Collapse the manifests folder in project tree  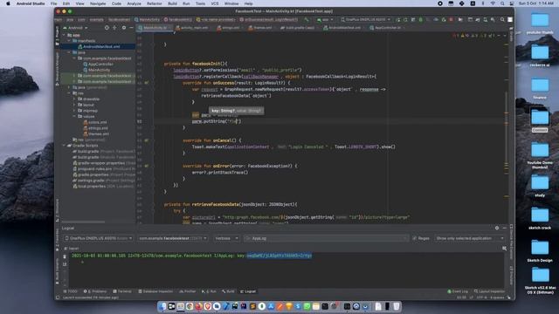[x=69, y=41]
